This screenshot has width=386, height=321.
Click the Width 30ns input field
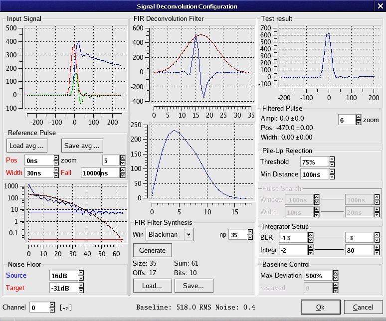click(x=39, y=173)
